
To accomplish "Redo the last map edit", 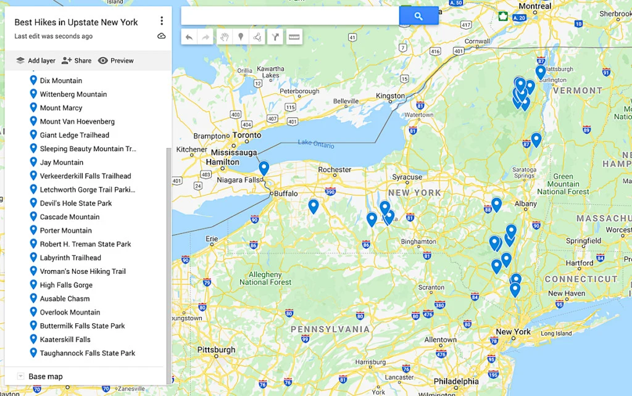I will pos(206,37).
